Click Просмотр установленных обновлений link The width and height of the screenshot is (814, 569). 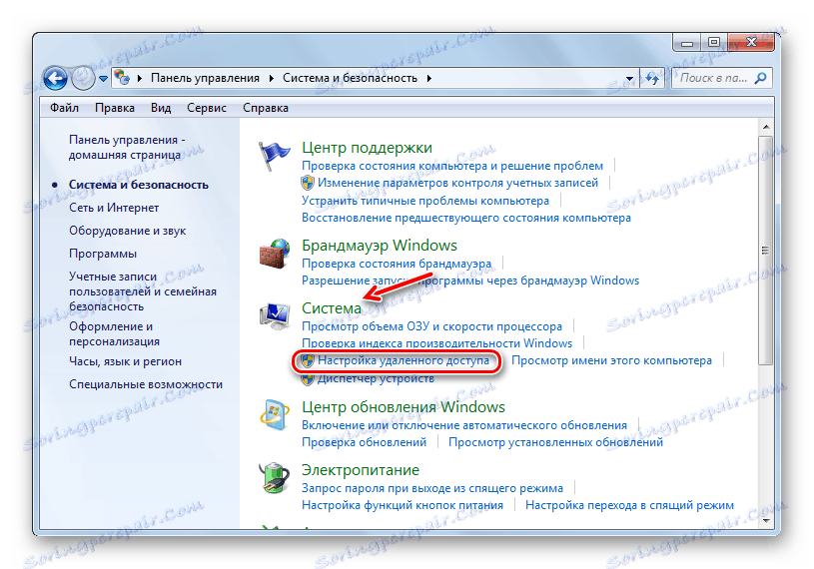[555, 442]
